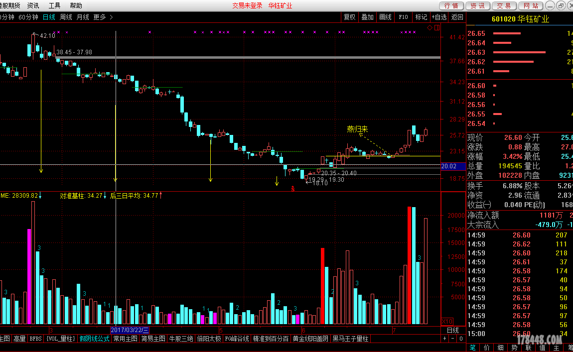Click the red diamond icon above the price axis

pos(430,27)
